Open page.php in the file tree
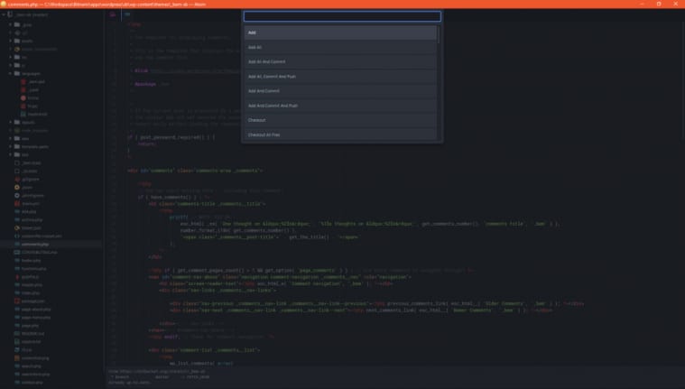 click(30, 326)
